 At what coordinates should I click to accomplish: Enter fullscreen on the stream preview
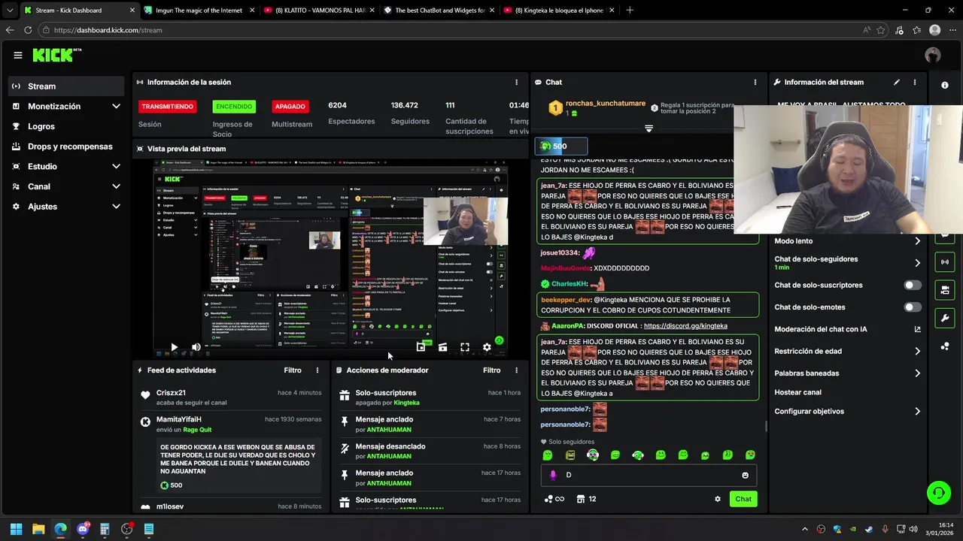(465, 347)
